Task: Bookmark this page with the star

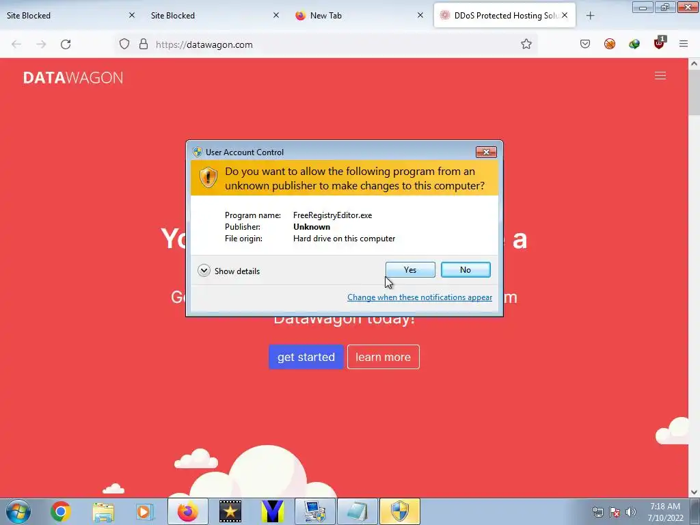Action: [x=526, y=44]
